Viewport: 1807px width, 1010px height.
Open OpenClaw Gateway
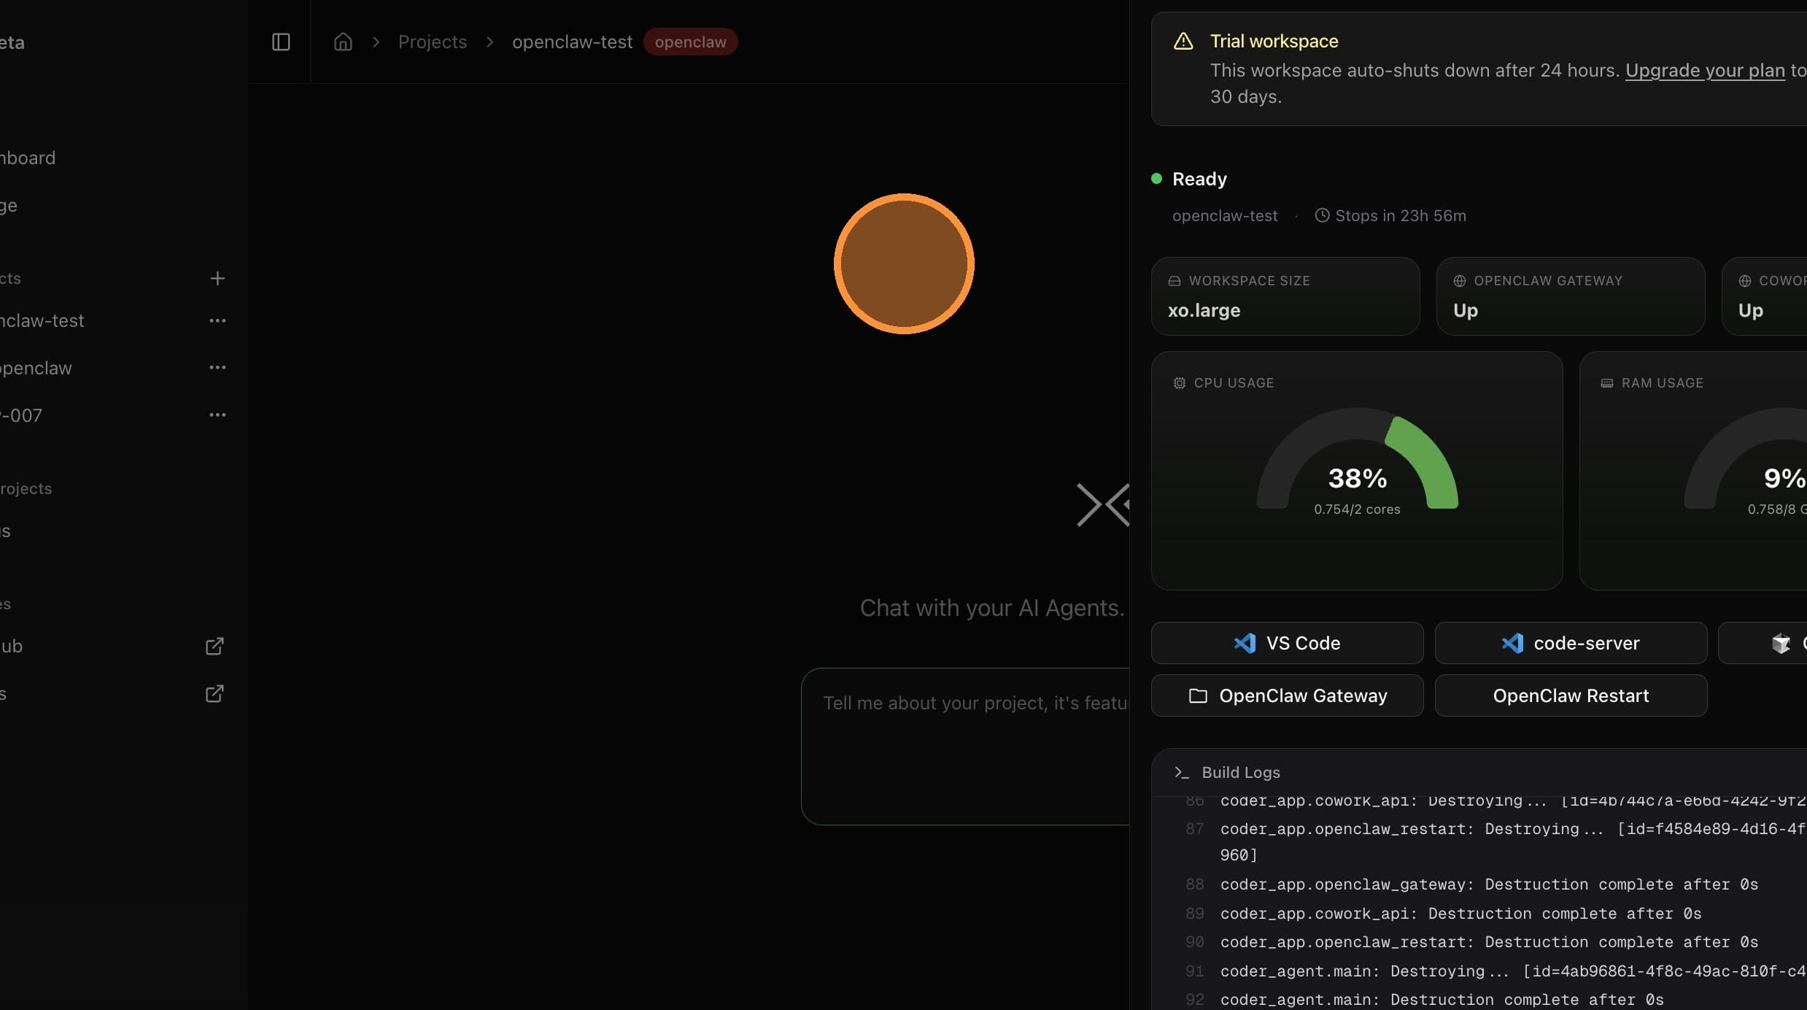point(1287,695)
